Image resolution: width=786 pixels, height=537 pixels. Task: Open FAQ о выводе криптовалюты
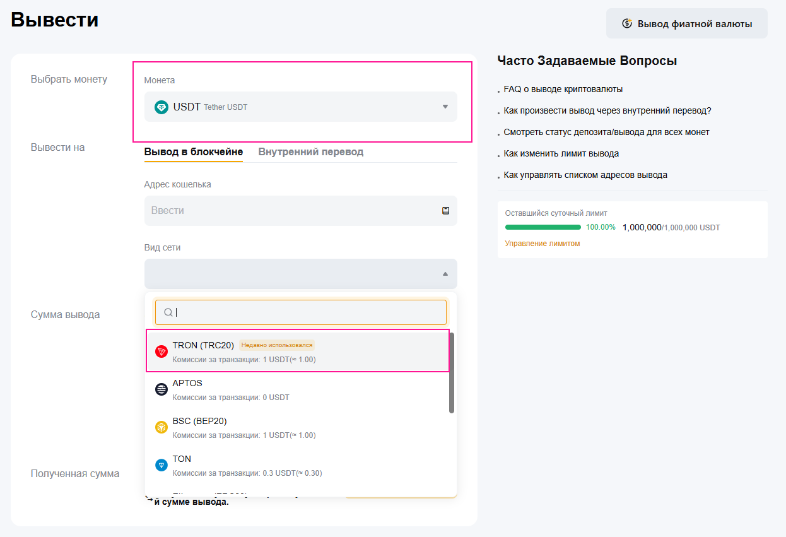pos(563,90)
